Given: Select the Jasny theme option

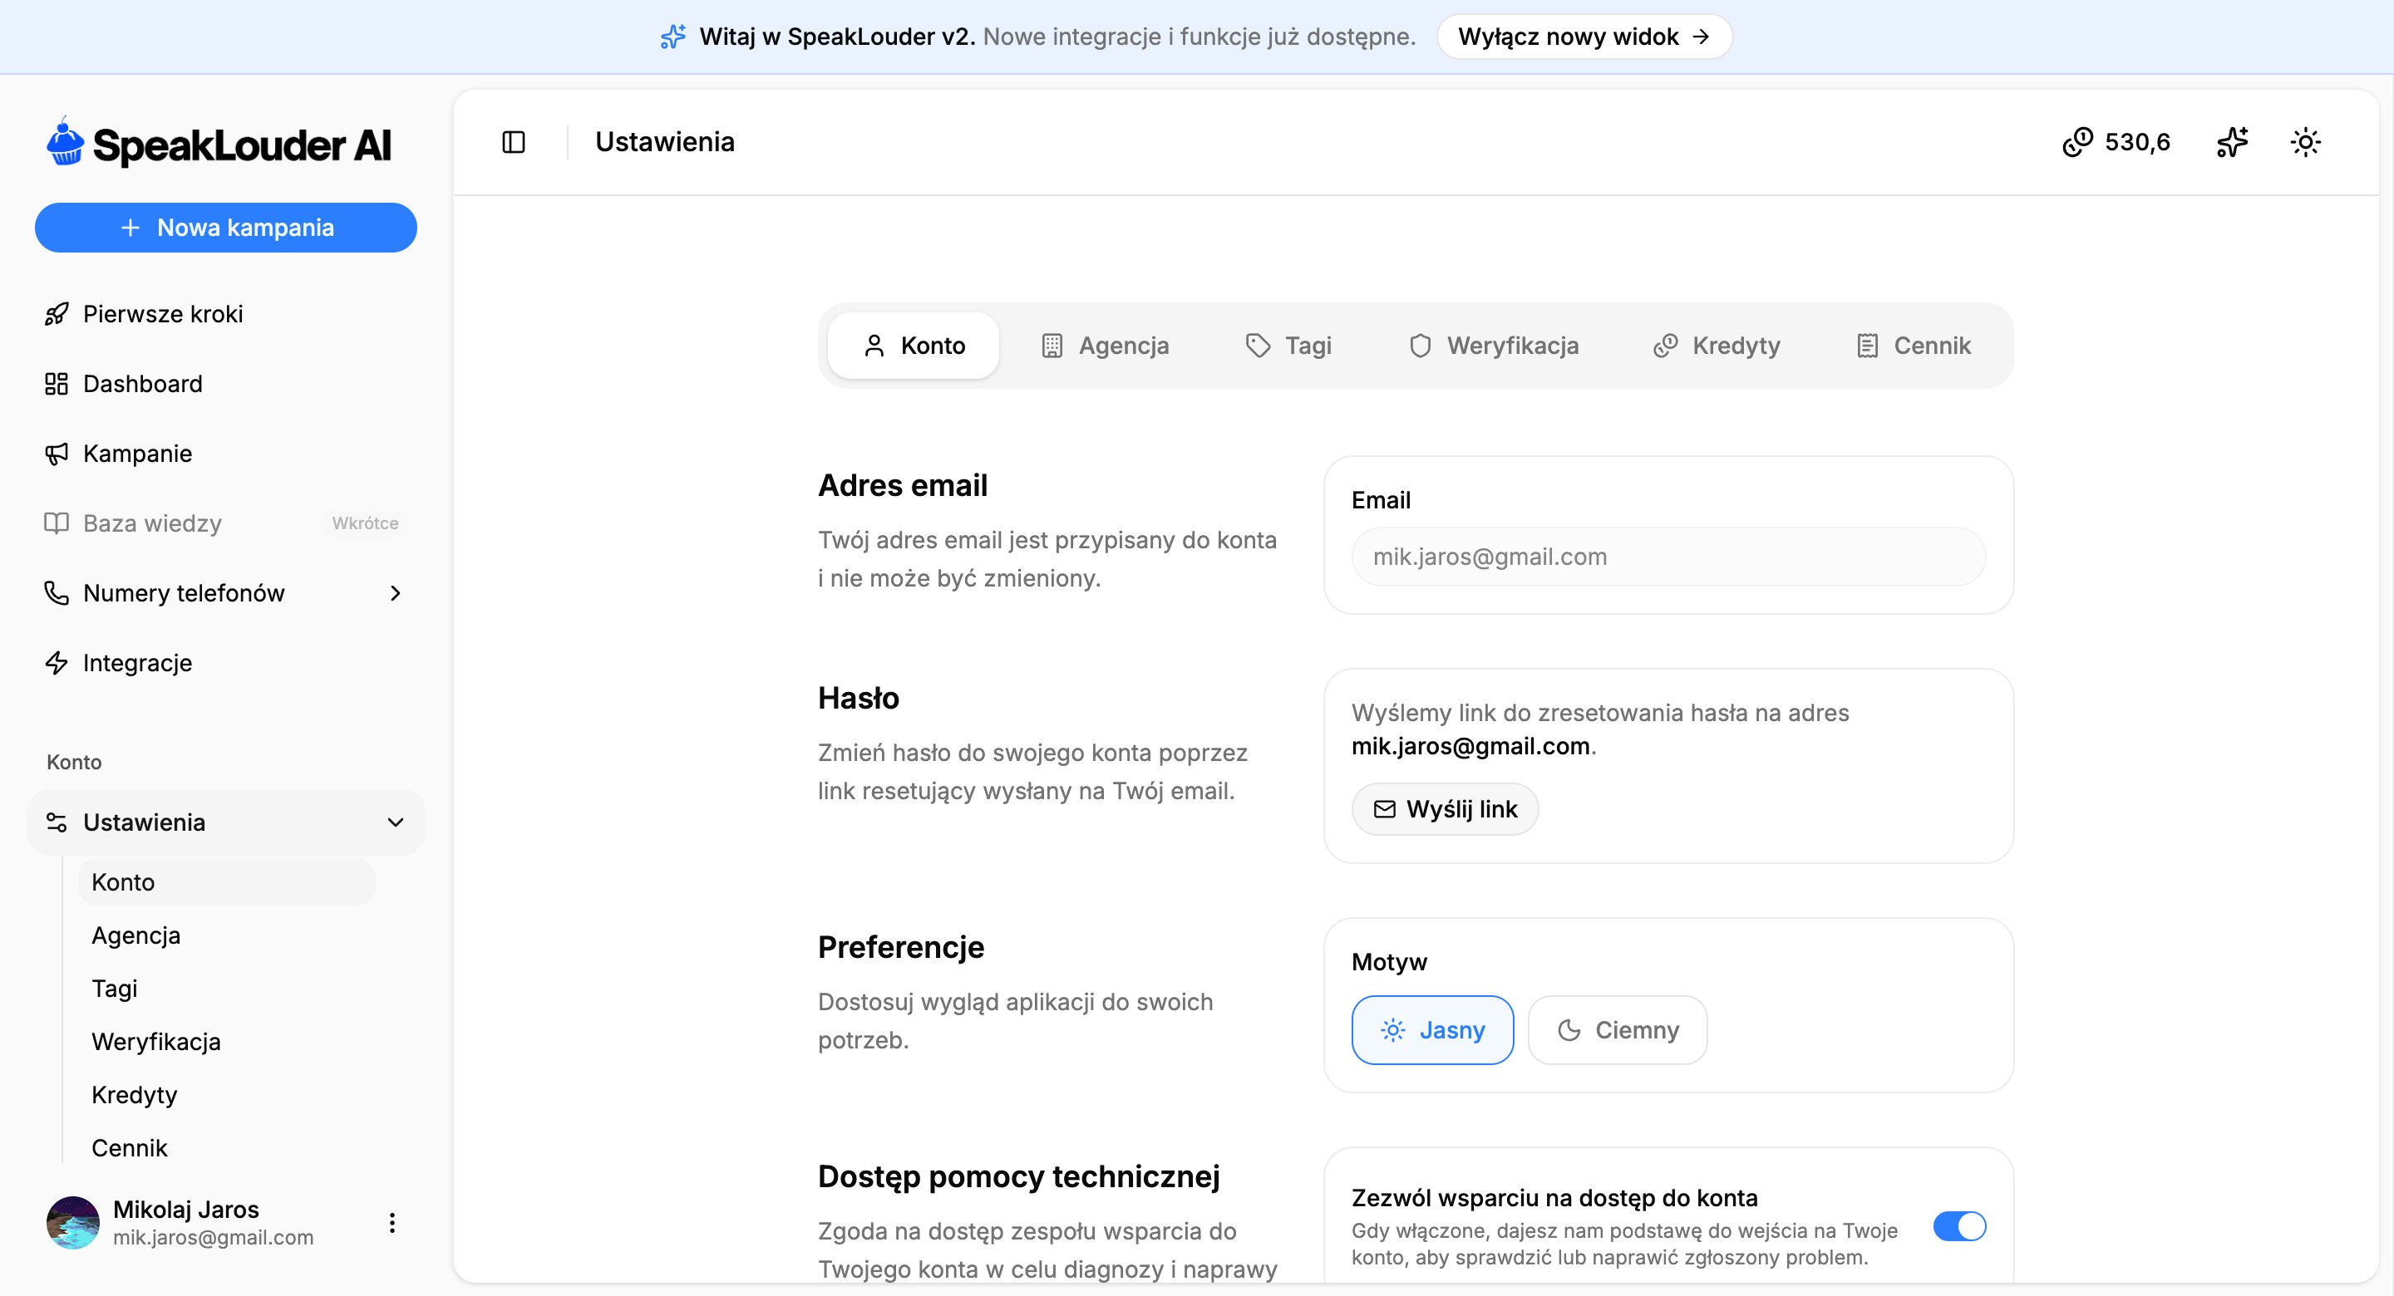Looking at the screenshot, I should (1432, 1030).
